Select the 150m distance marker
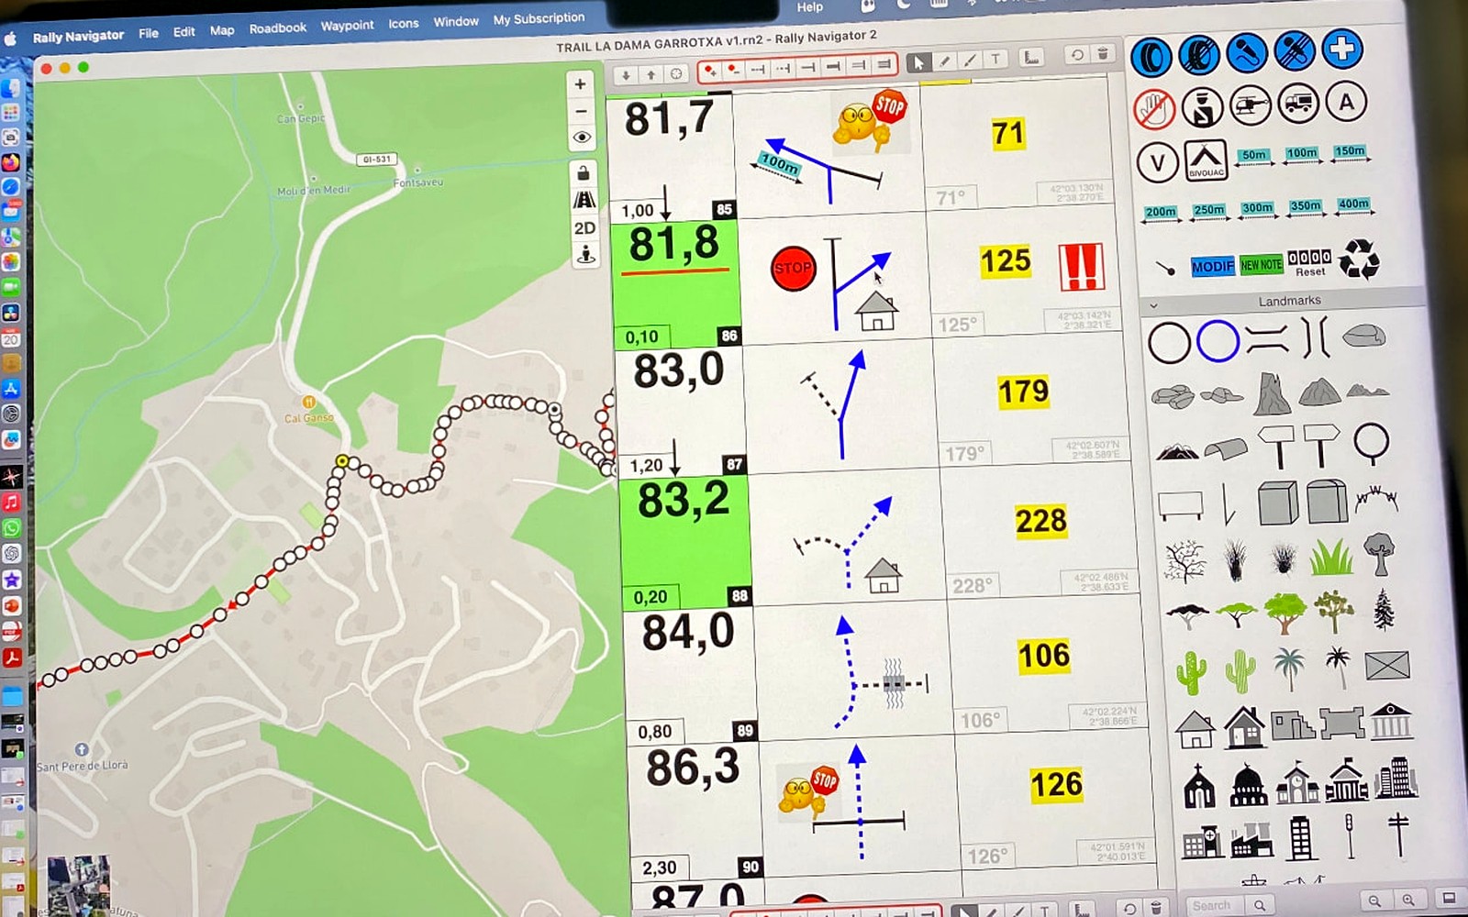Image resolution: width=1468 pixels, height=917 pixels. coord(1350,152)
